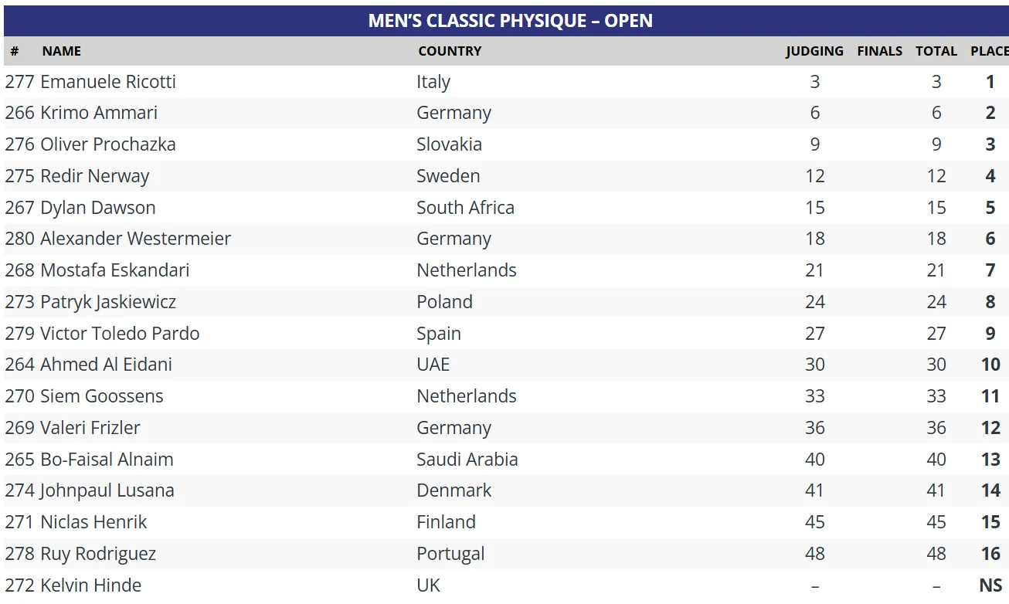Viewport: 1009px width, 604px height.
Task: Click the South Africa country cell
Action: (465, 208)
